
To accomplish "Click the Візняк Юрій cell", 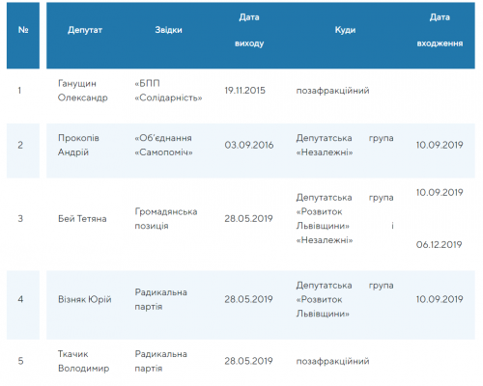I will pyautogui.click(x=85, y=299).
